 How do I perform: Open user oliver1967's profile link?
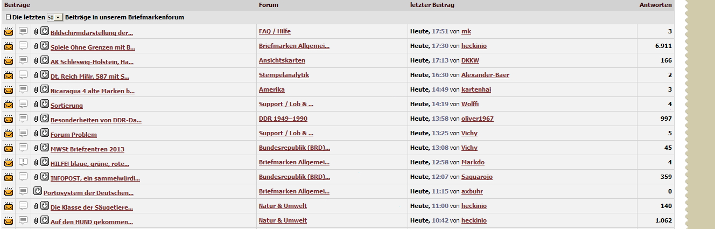(x=477, y=119)
